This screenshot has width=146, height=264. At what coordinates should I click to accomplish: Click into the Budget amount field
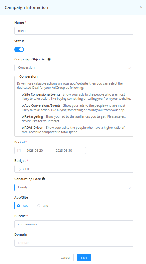pos(74,169)
